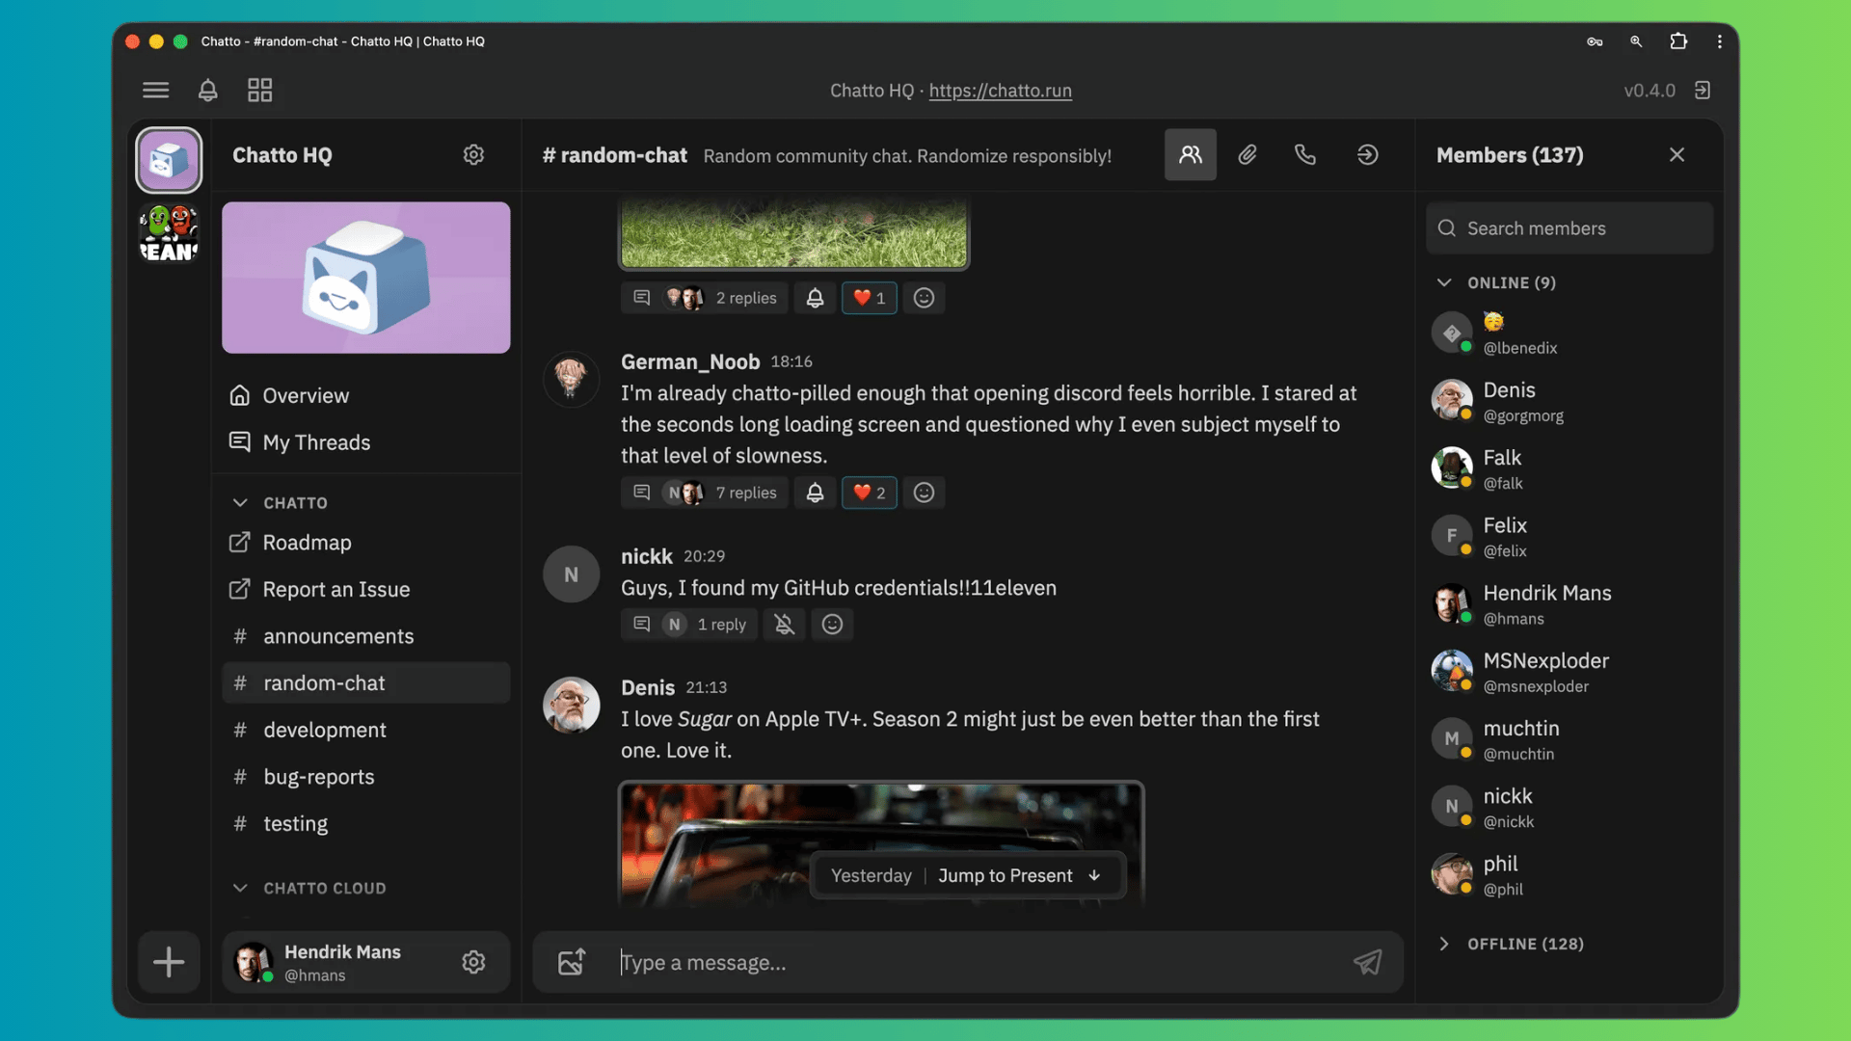
Task: Select the Beans server avatar
Action: 169,232
